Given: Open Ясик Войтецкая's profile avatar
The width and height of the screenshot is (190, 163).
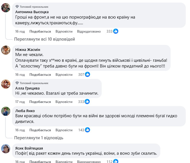Looking at the screenshot, I should (x=6, y=148).
